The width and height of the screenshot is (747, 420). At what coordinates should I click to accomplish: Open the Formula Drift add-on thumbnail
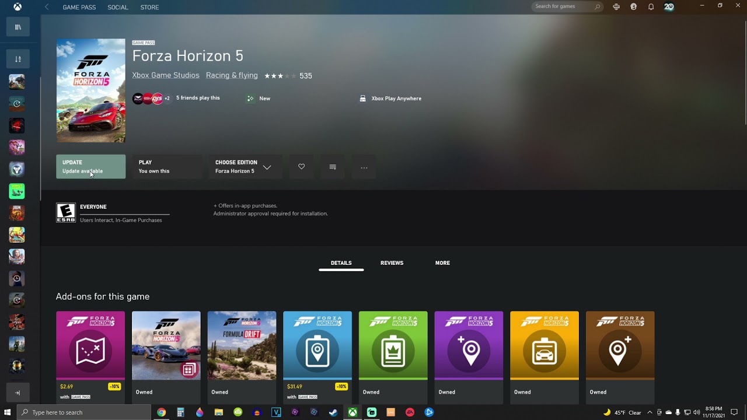pyautogui.click(x=242, y=345)
